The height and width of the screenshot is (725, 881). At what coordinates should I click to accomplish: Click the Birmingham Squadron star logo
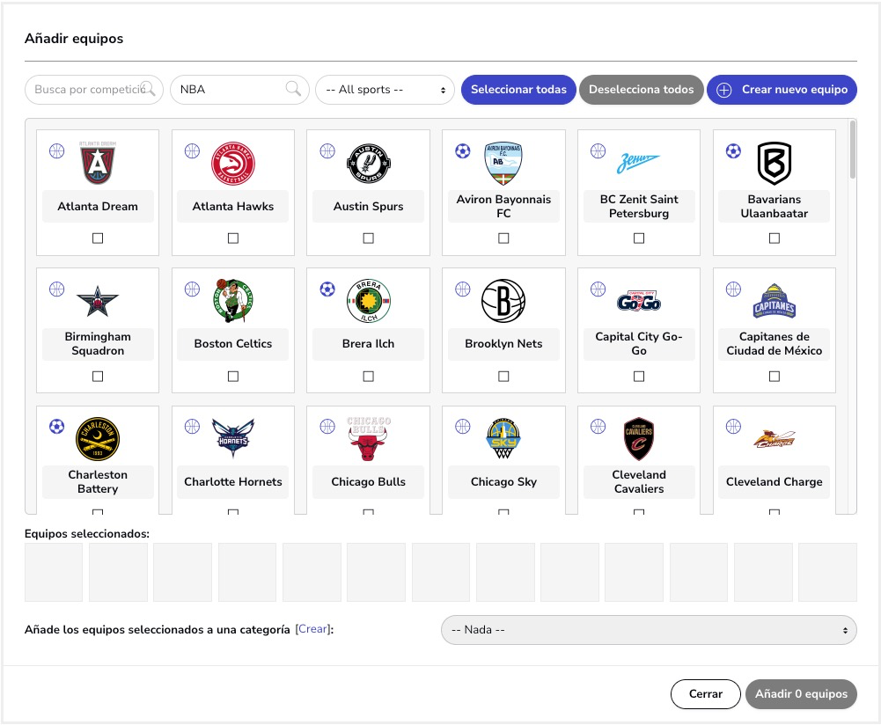click(98, 301)
